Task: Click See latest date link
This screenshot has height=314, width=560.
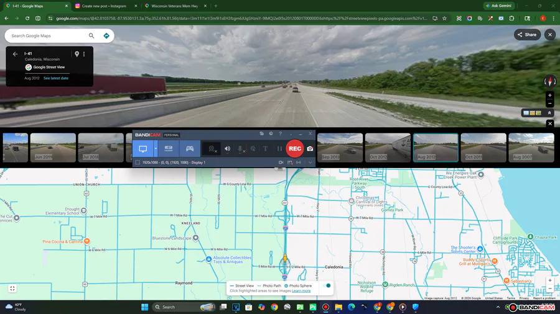Action: (x=56, y=78)
